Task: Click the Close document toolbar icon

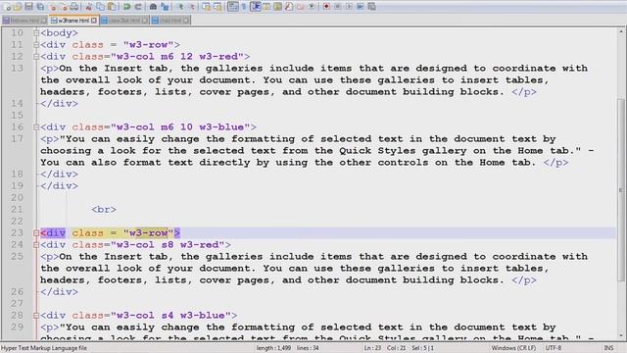Action: coord(52,7)
